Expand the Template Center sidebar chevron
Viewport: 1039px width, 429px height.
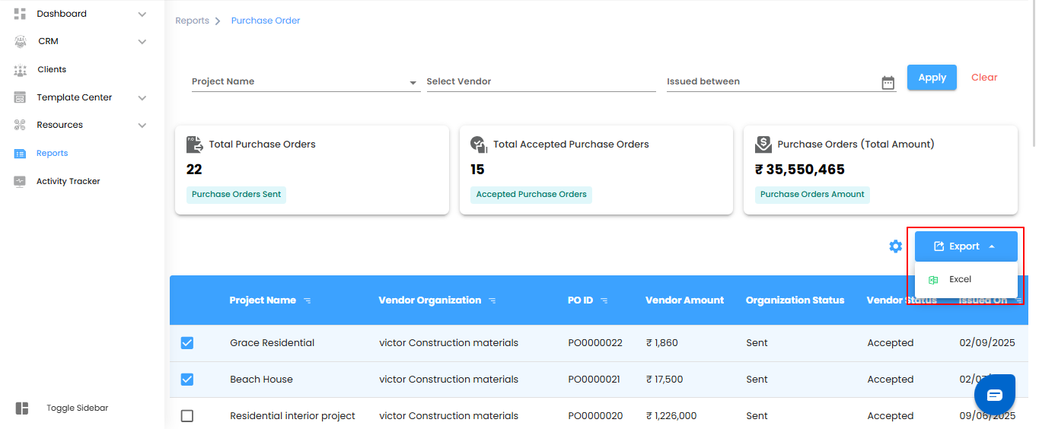click(142, 98)
